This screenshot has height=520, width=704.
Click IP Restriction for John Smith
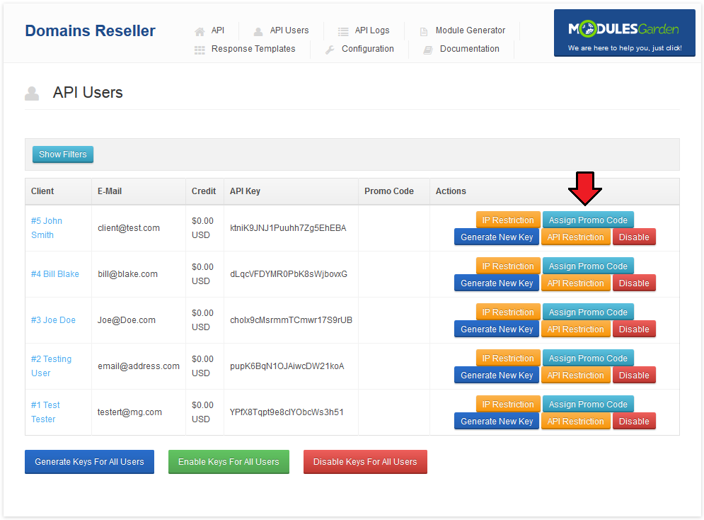(x=508, y=220)
